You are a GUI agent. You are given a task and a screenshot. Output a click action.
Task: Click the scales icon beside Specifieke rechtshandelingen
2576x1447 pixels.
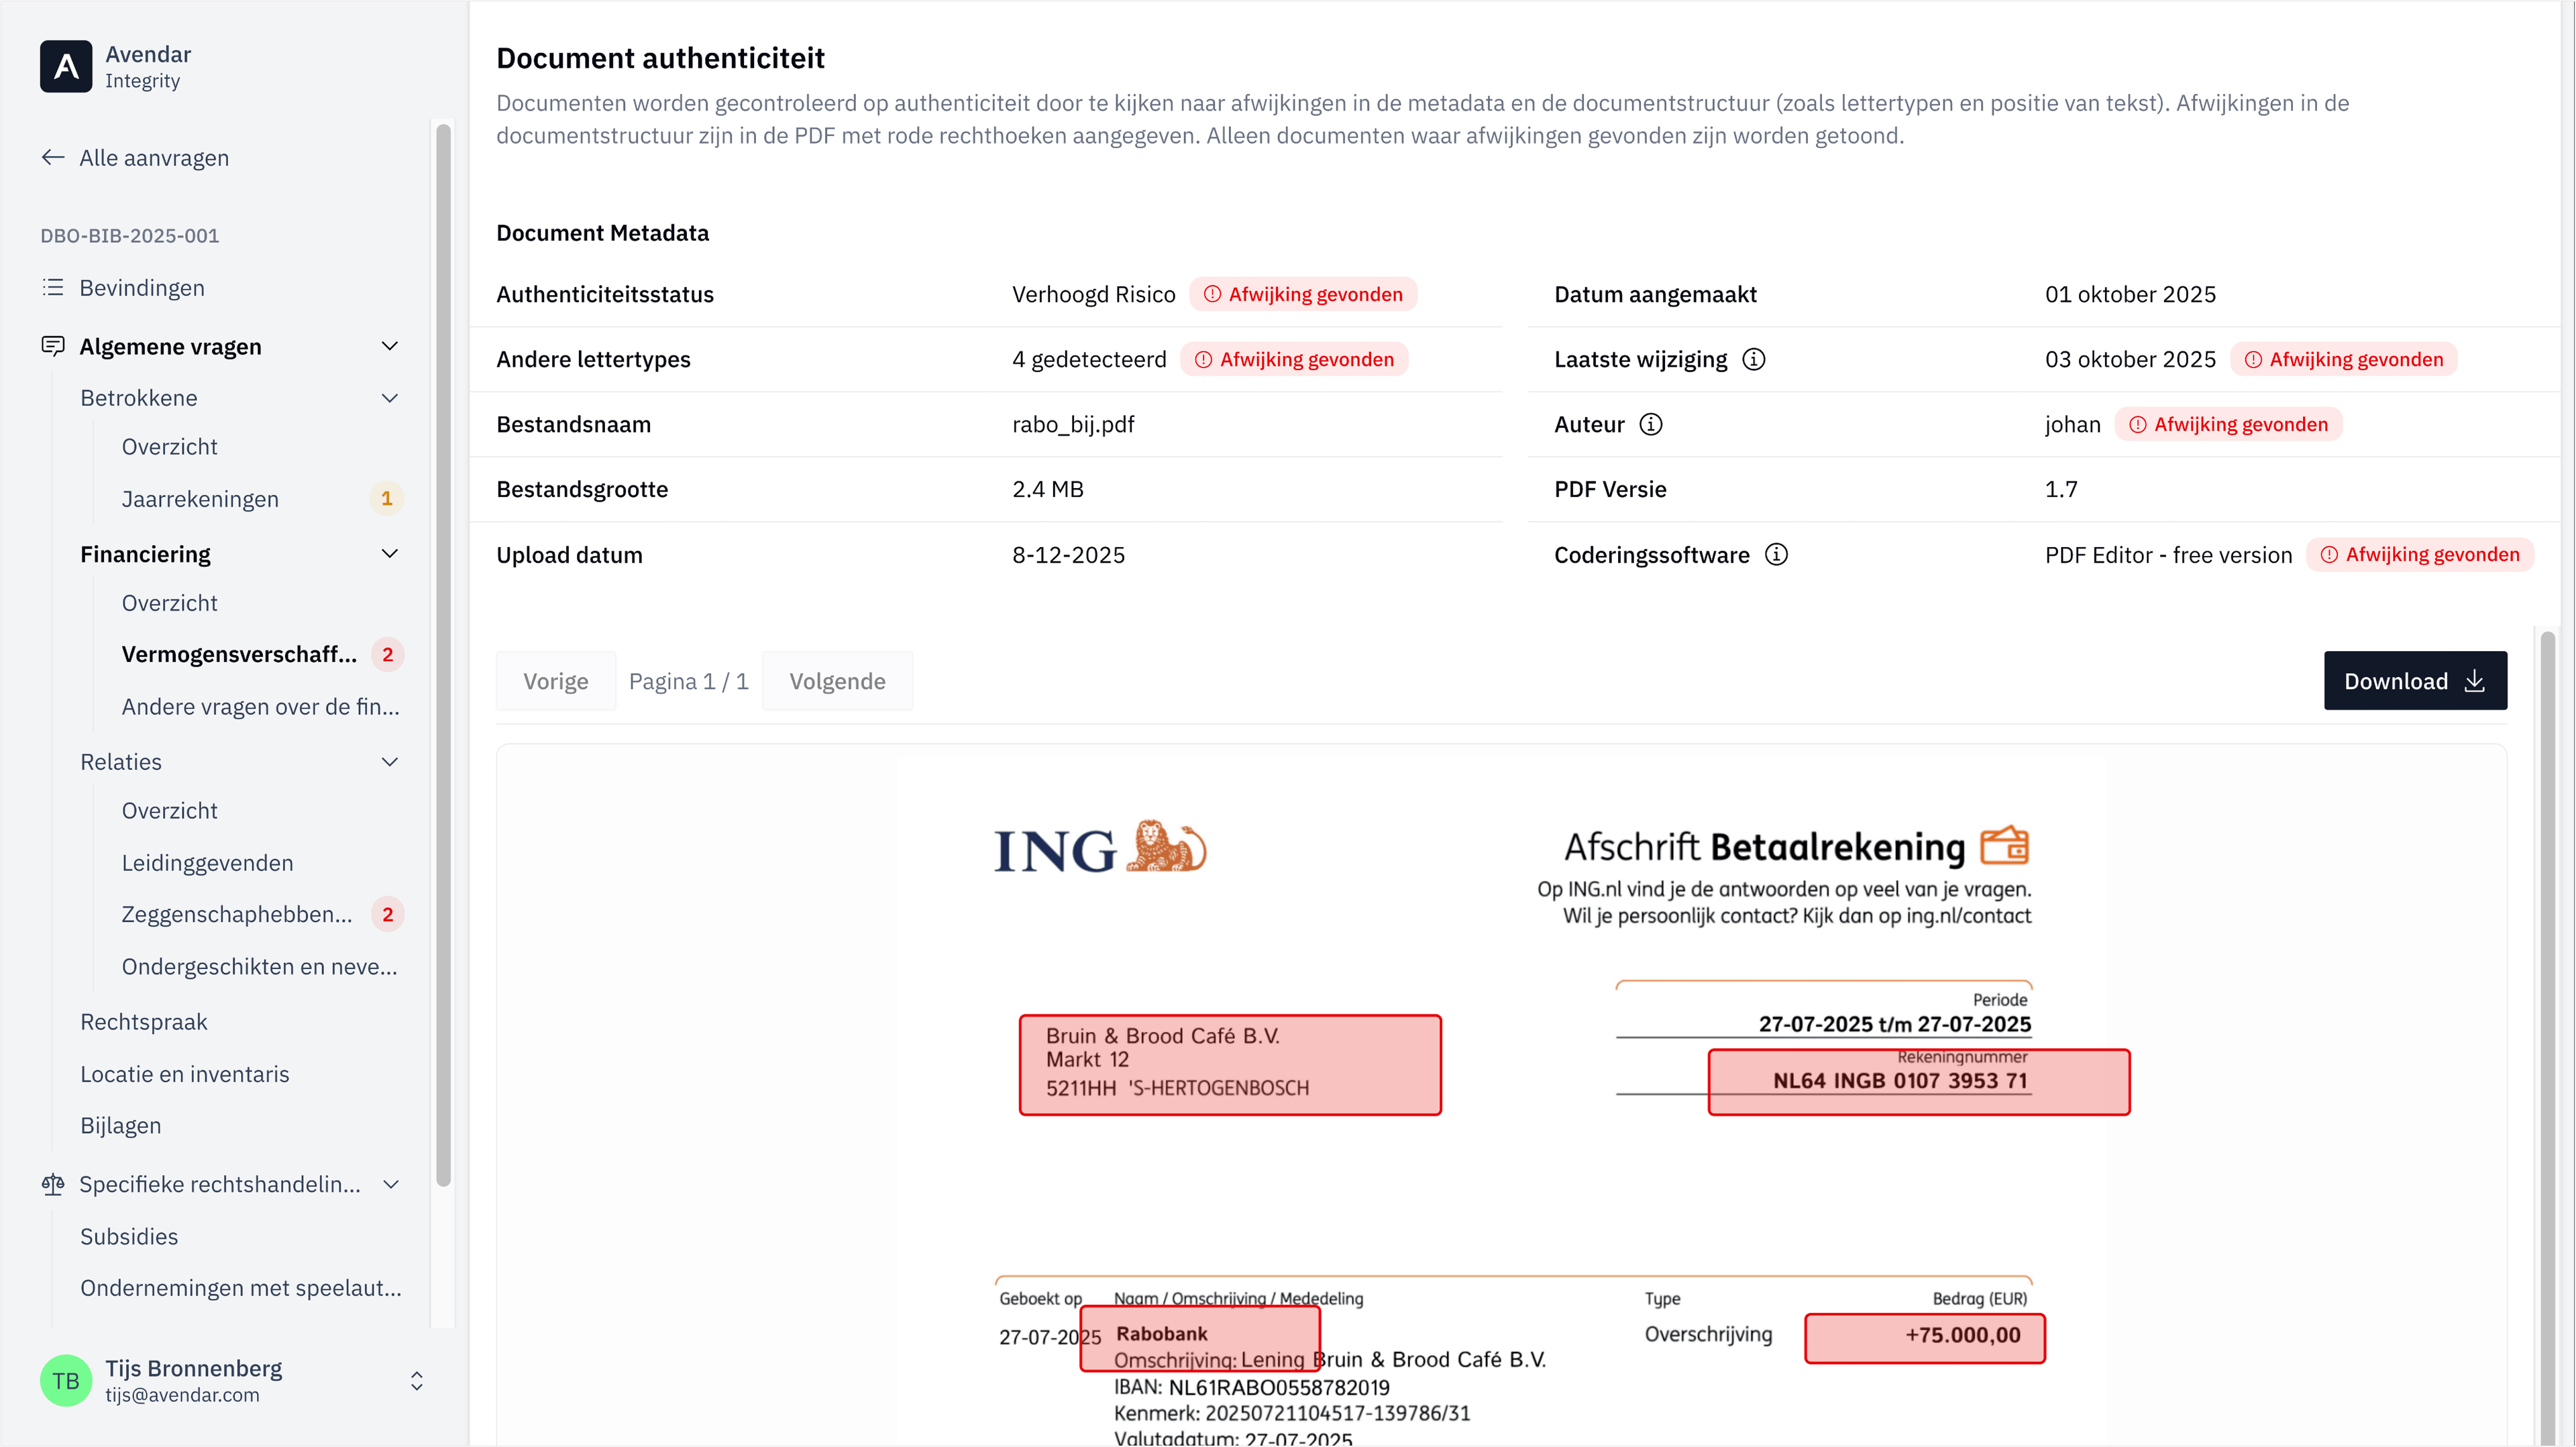point(53,1184)
